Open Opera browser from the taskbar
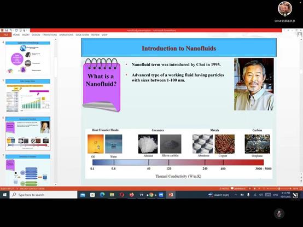The width and height of the screenshot is (303, 227). [x=122, y=195]
